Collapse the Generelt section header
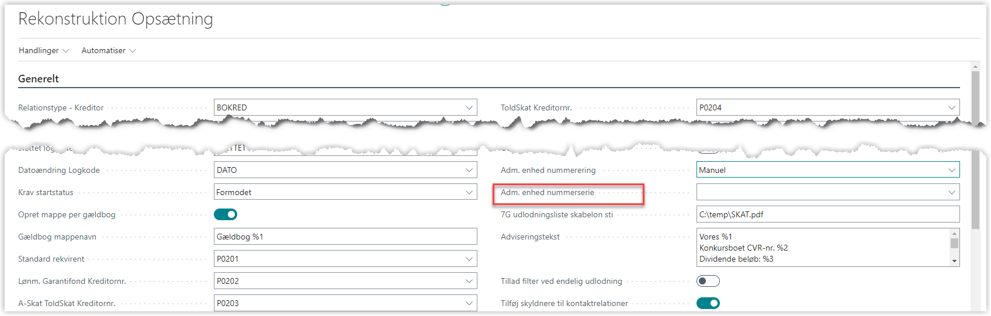 [x=39, y=79]
